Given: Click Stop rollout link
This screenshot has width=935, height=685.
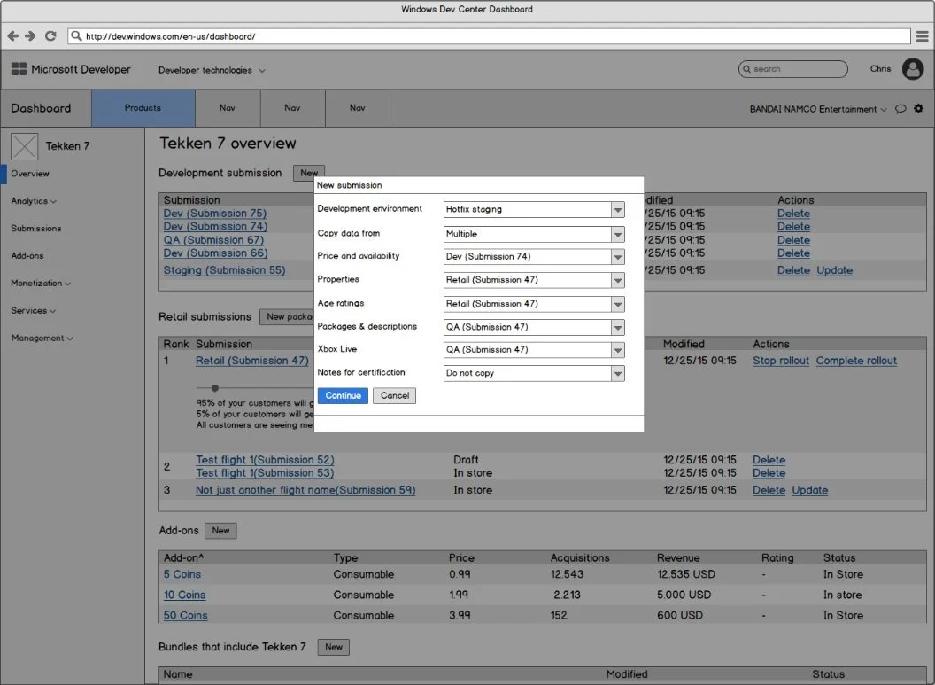Looking at the screenshot, I should coord(781,361).
